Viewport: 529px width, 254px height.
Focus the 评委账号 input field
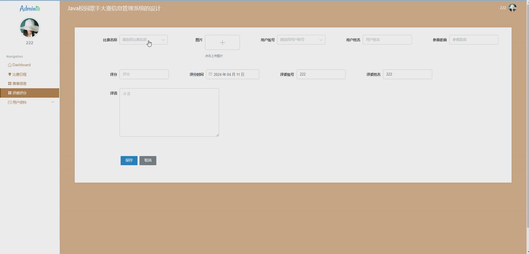[x=321, y=74]
